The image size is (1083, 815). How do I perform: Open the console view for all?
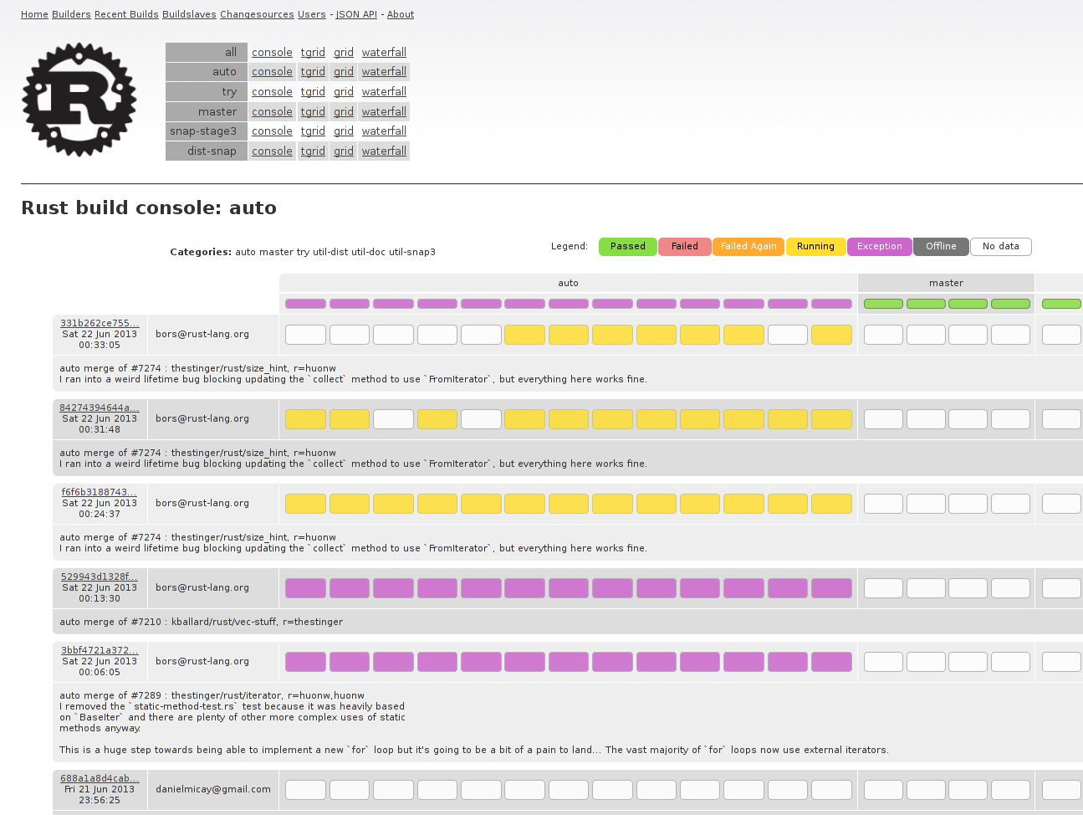tap(272, 52)
